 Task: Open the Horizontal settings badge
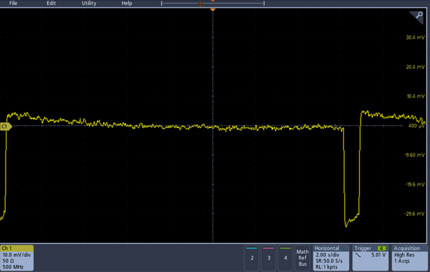pos(331,257)
